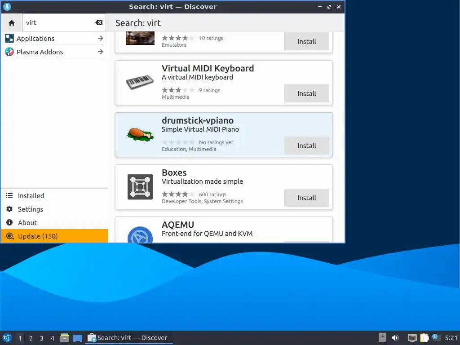Open the Lubuntu start menu
The width and height of the screenshot is (460, 345).
click(x=7, y=338)
